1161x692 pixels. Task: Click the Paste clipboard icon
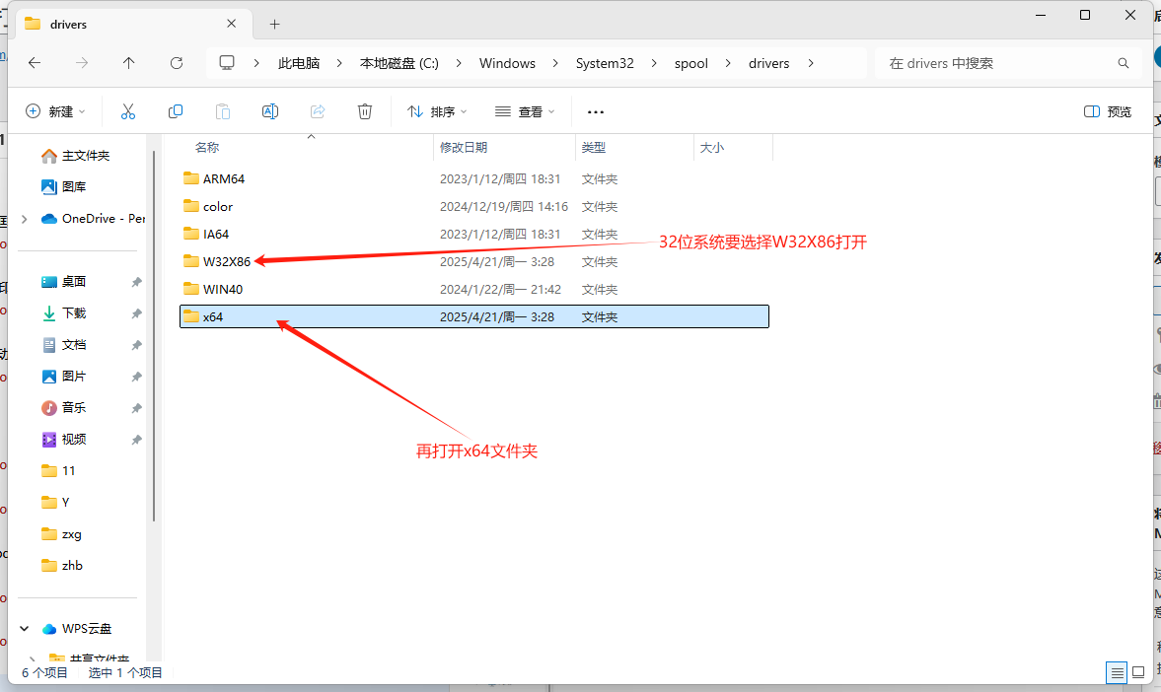(x=223, y=111)
